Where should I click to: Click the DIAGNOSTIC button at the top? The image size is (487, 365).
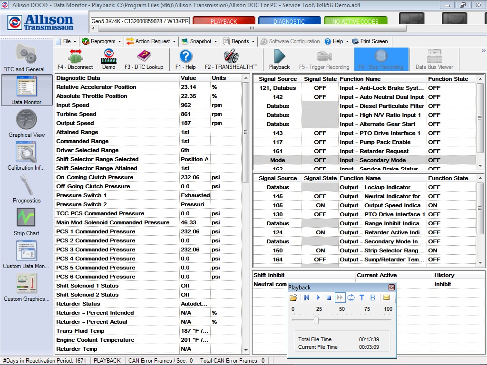tap(290, 20)
